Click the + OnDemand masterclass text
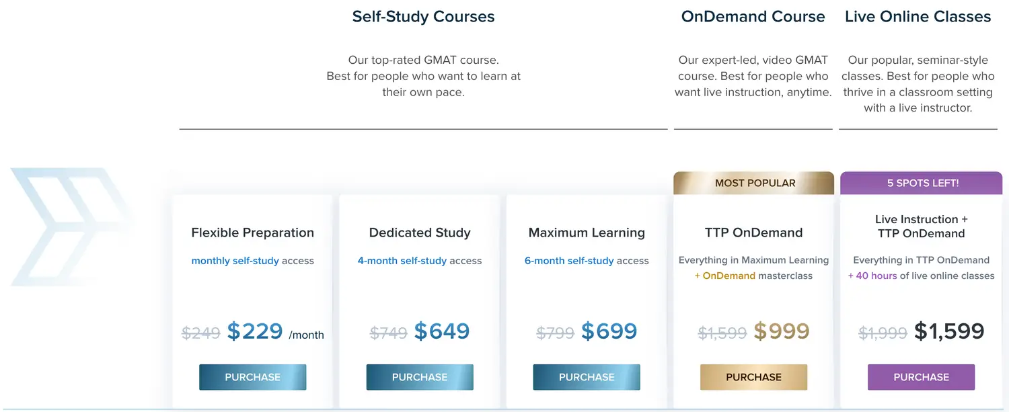The image size is (1009, 412). click(x=753, y=276)
